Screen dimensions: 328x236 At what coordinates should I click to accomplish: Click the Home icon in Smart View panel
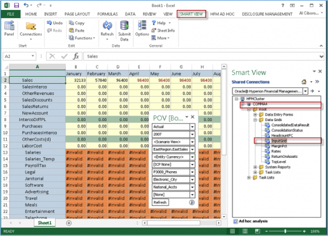pyautogui.click(x=304, y=82)
